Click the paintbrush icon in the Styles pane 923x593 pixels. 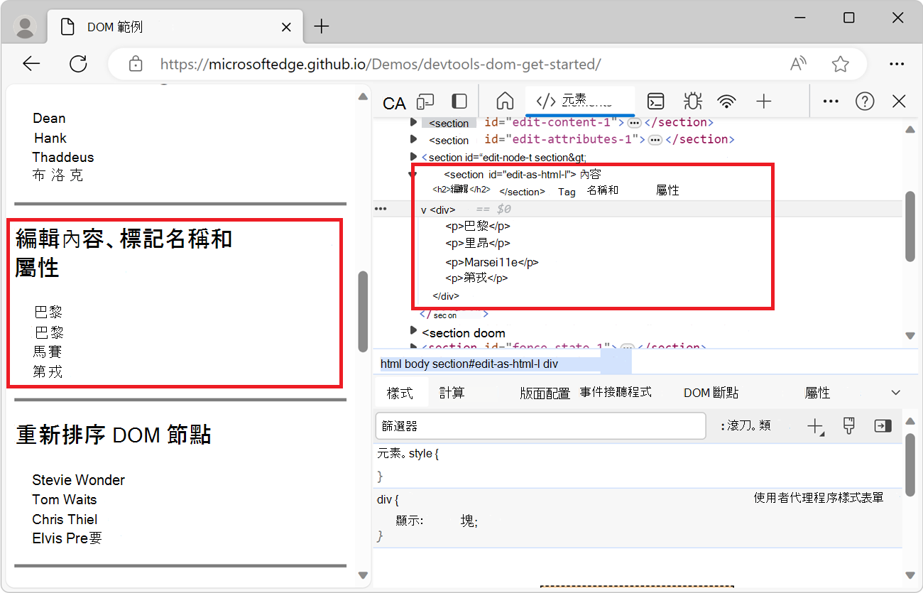click(x=848, y=425)
